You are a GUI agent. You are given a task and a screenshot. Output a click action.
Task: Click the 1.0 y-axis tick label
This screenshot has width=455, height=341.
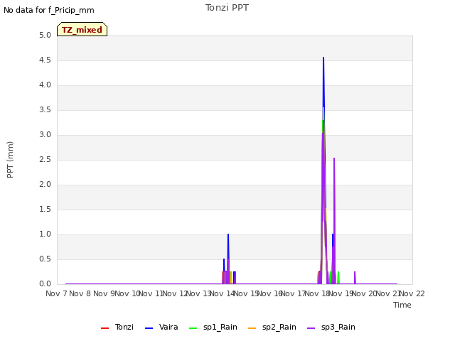(x=45, y=234)
